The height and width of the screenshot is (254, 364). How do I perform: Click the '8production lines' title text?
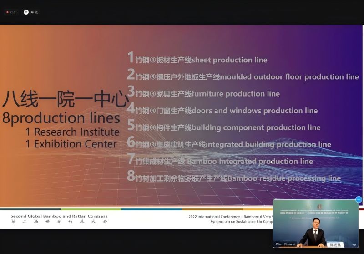pyautogui.click(x=61, y=118)
